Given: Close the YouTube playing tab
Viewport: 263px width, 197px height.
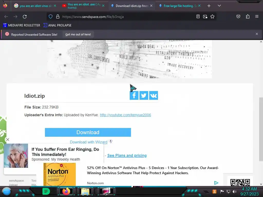Looking at the screenshot, I should click(103, 6).
